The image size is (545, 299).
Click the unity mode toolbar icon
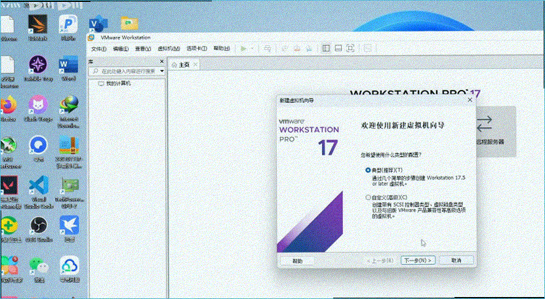[x=368, y=49]
